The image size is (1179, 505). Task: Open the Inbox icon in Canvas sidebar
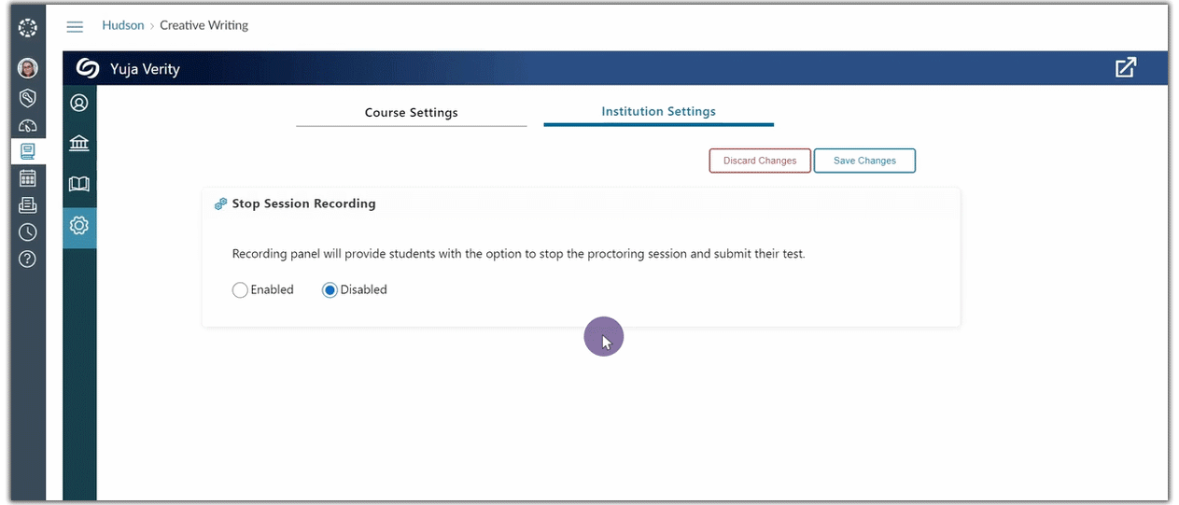(28, 205)
